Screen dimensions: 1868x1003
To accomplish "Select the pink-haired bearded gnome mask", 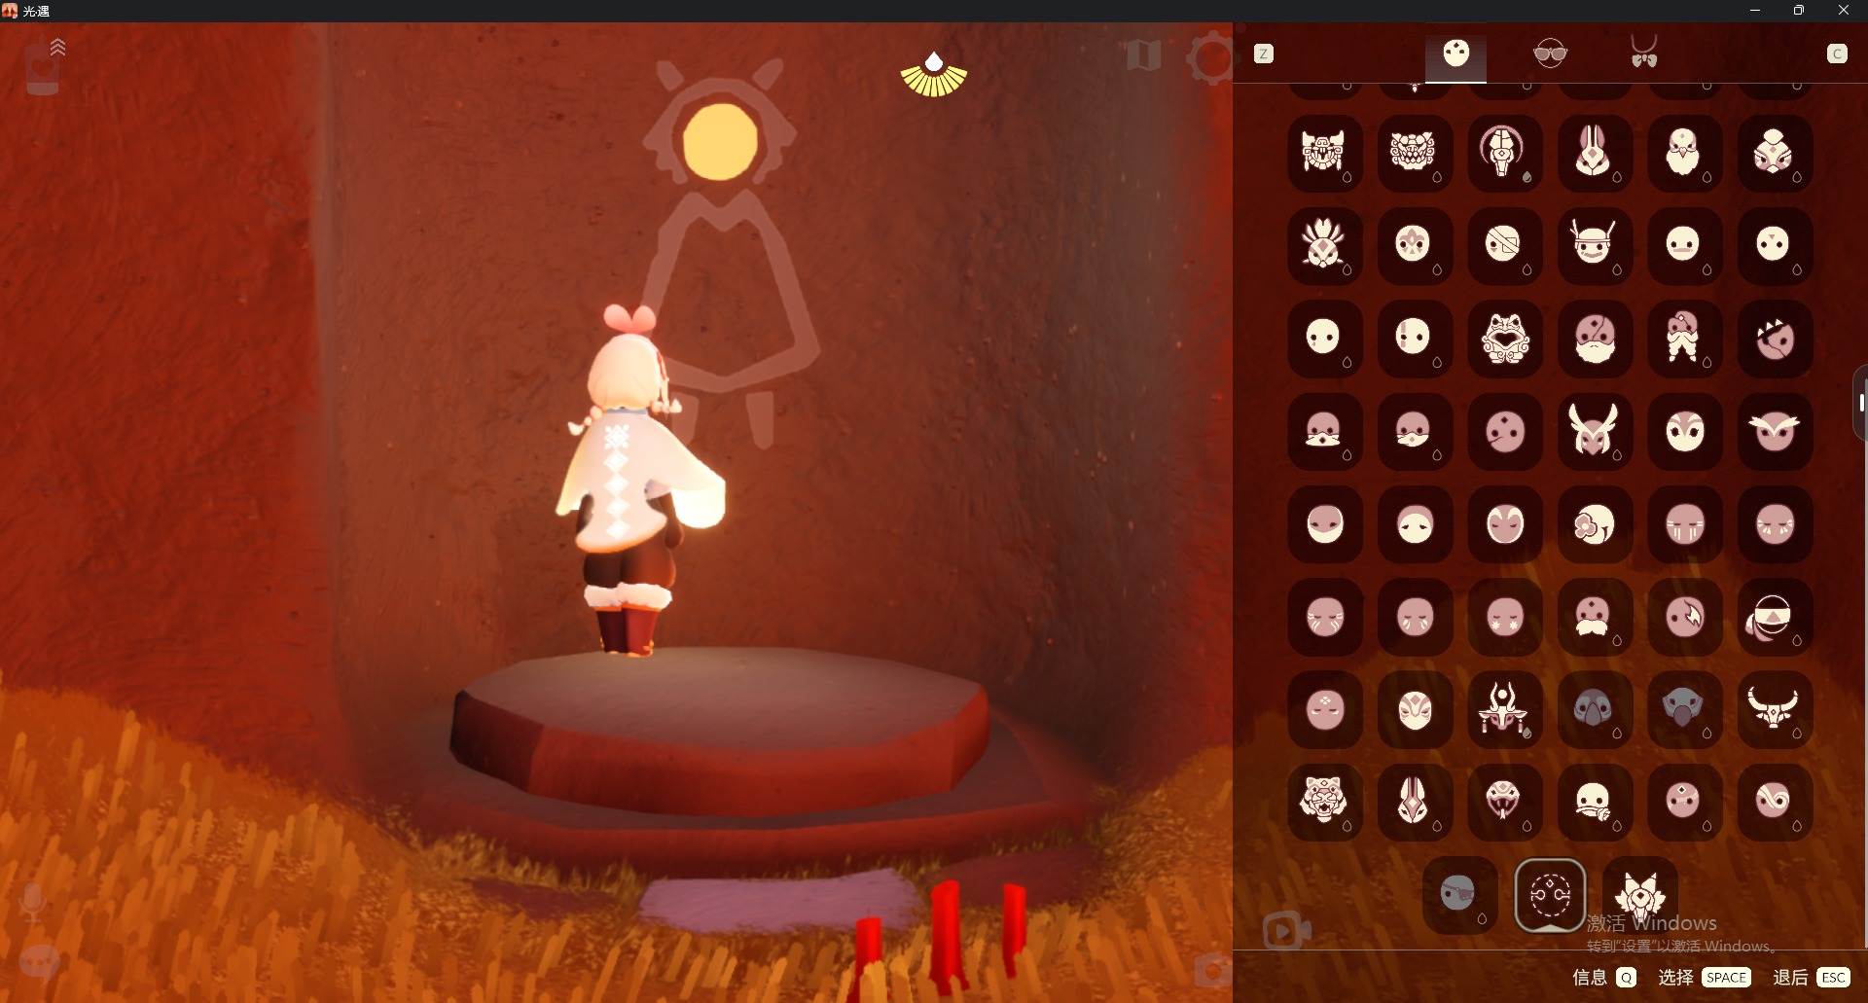I will coord(1684,338).
